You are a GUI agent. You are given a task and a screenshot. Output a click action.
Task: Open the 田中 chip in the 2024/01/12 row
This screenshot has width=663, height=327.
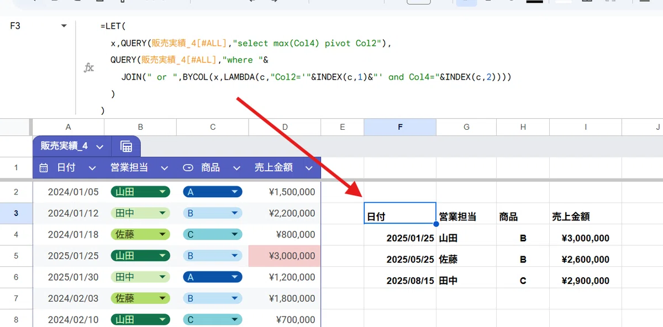[x=140, y=213]
